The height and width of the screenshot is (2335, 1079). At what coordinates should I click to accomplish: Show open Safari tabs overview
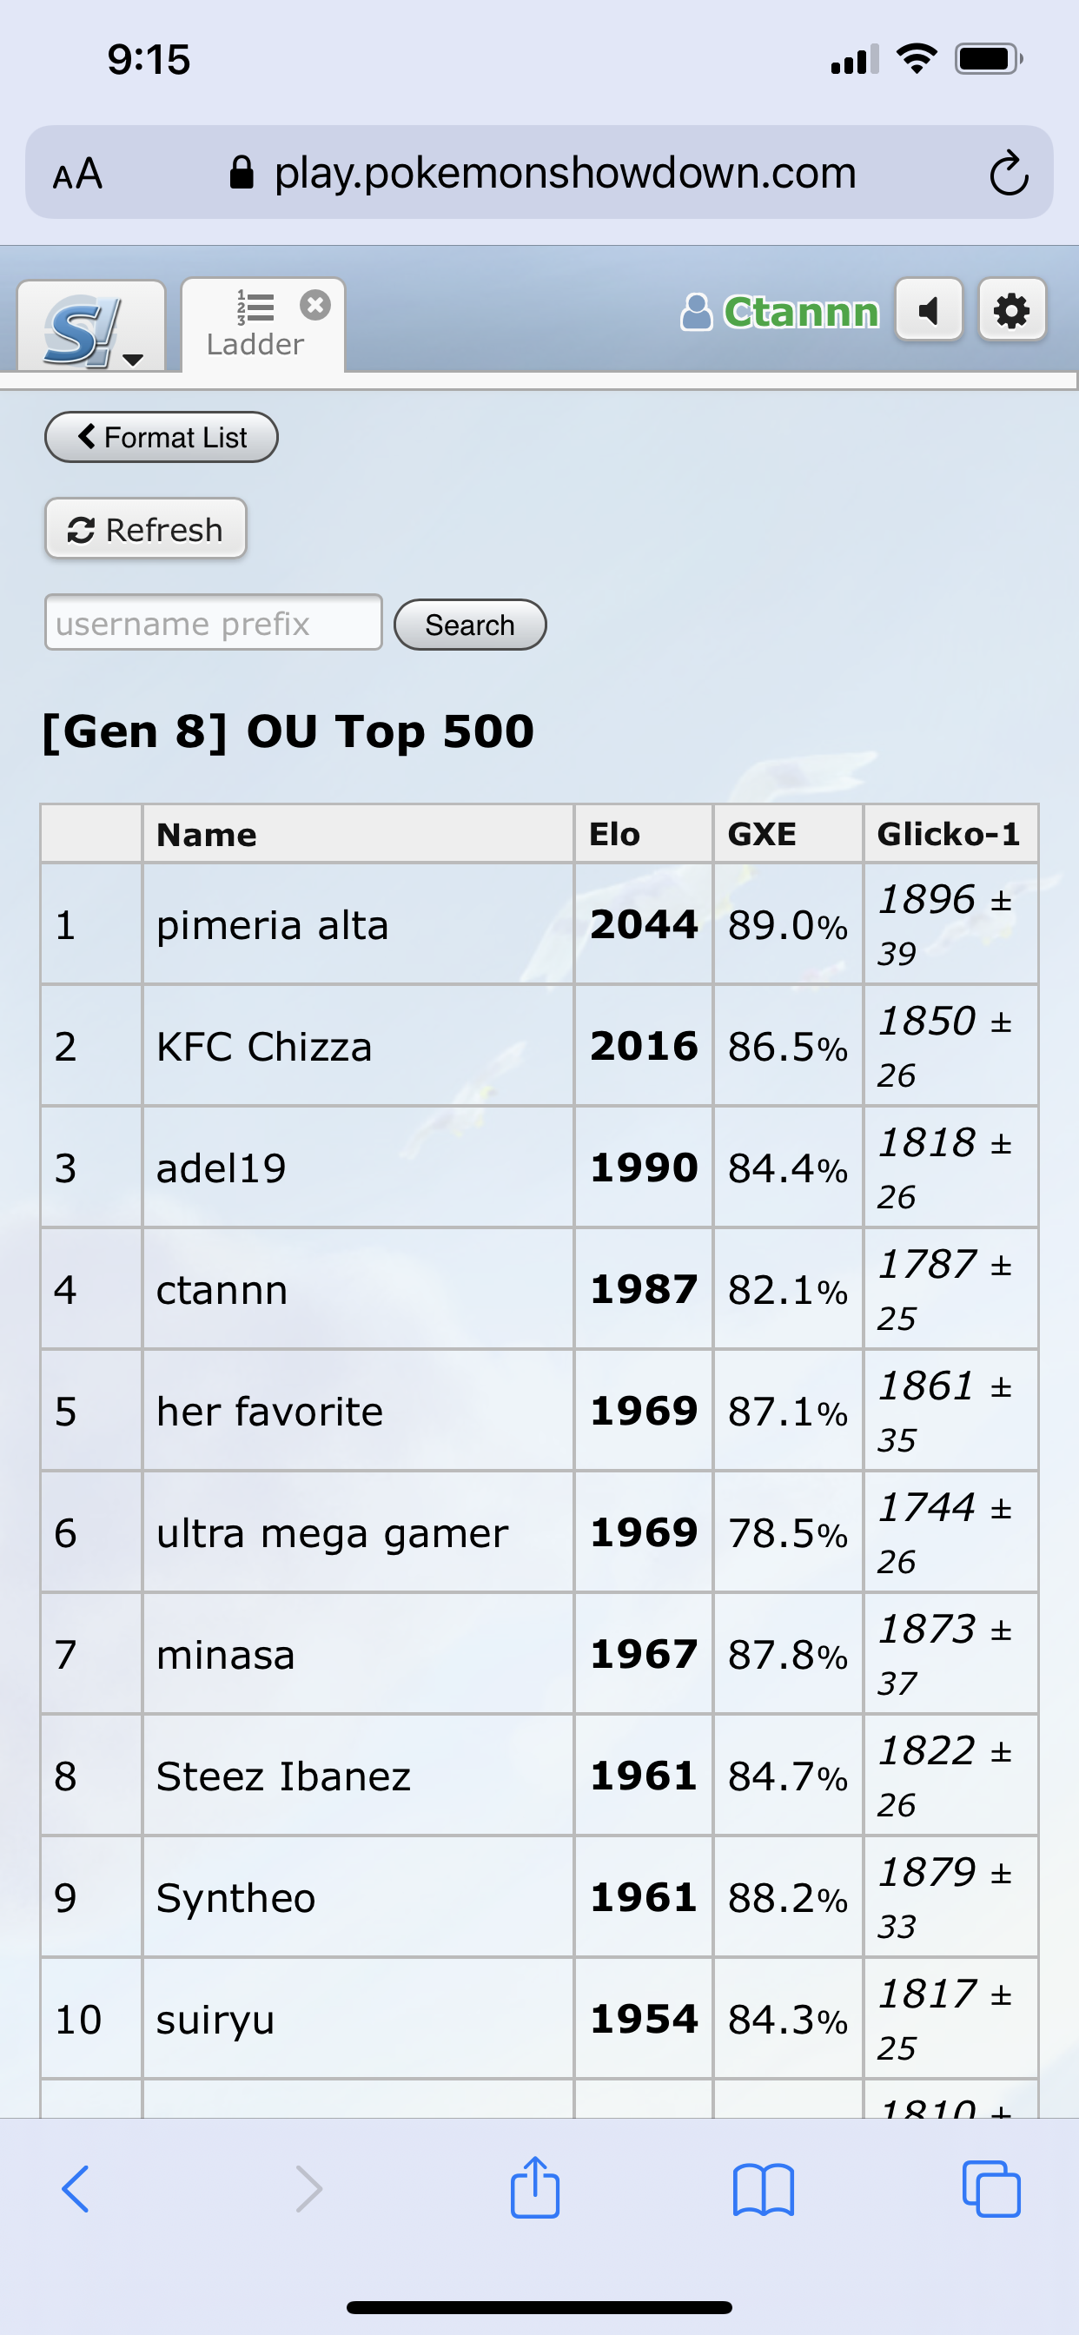(991, 2189)
